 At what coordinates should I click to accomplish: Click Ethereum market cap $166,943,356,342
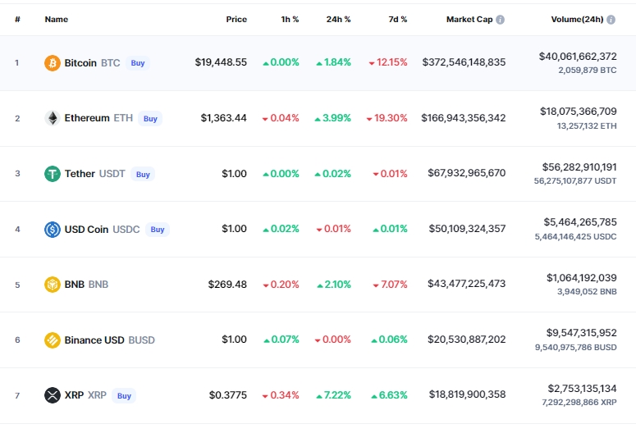(463, 118)
